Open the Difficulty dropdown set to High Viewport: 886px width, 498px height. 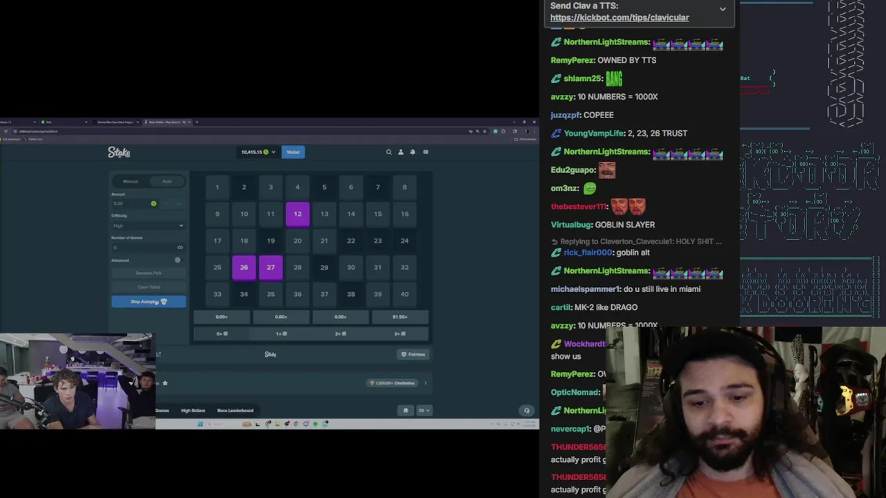(148, 225)
